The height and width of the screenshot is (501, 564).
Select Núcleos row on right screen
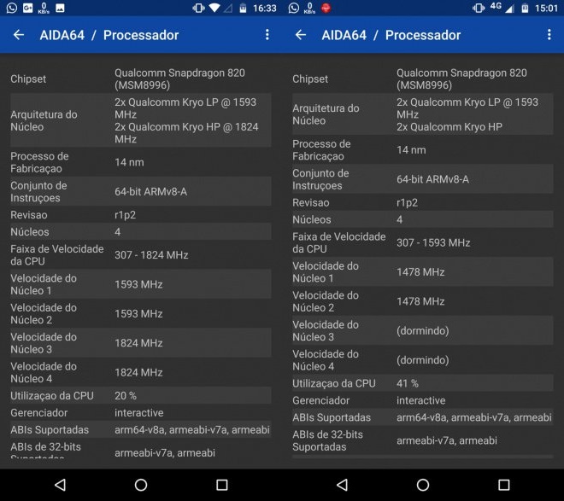[423, 219]
